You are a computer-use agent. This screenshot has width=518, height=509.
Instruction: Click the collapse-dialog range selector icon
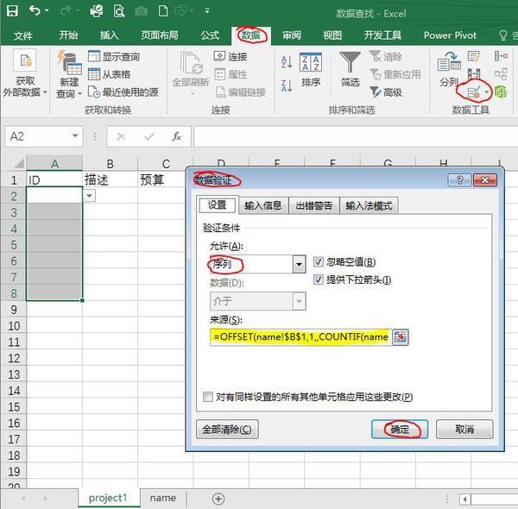point(400,337)
